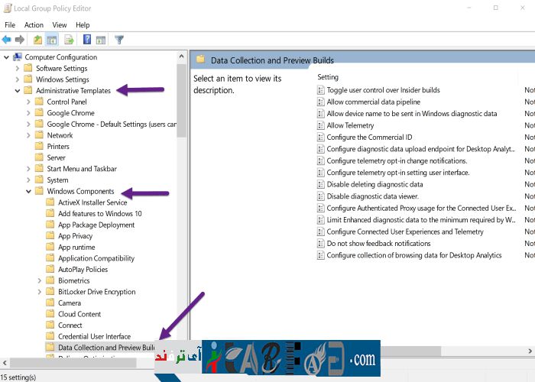Screen dimensions: 535x382
Task: Open the Action menu
Action: point(34,25)
